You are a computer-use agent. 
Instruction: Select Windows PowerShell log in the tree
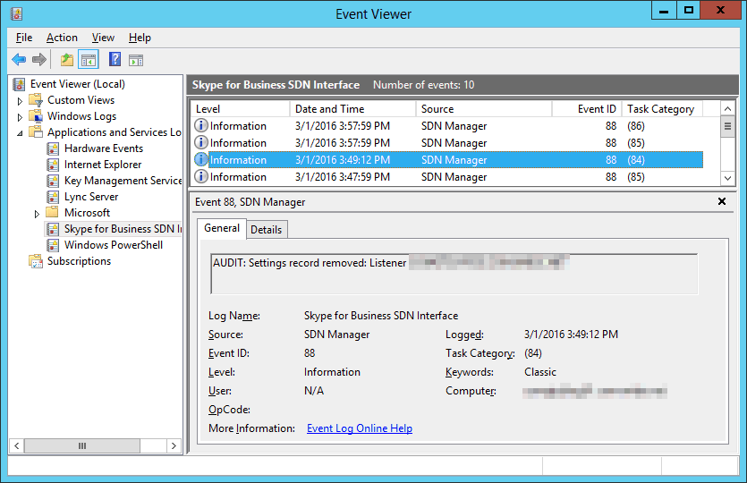pyautogui.click(x=114, y=245)
